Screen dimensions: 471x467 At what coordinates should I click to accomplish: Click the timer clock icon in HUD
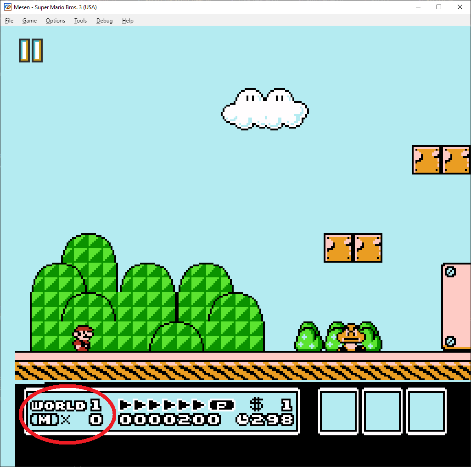pos(242,420)
